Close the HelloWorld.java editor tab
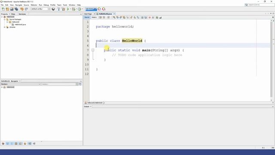This screenshot has height=155, width=275. (114, 14)
